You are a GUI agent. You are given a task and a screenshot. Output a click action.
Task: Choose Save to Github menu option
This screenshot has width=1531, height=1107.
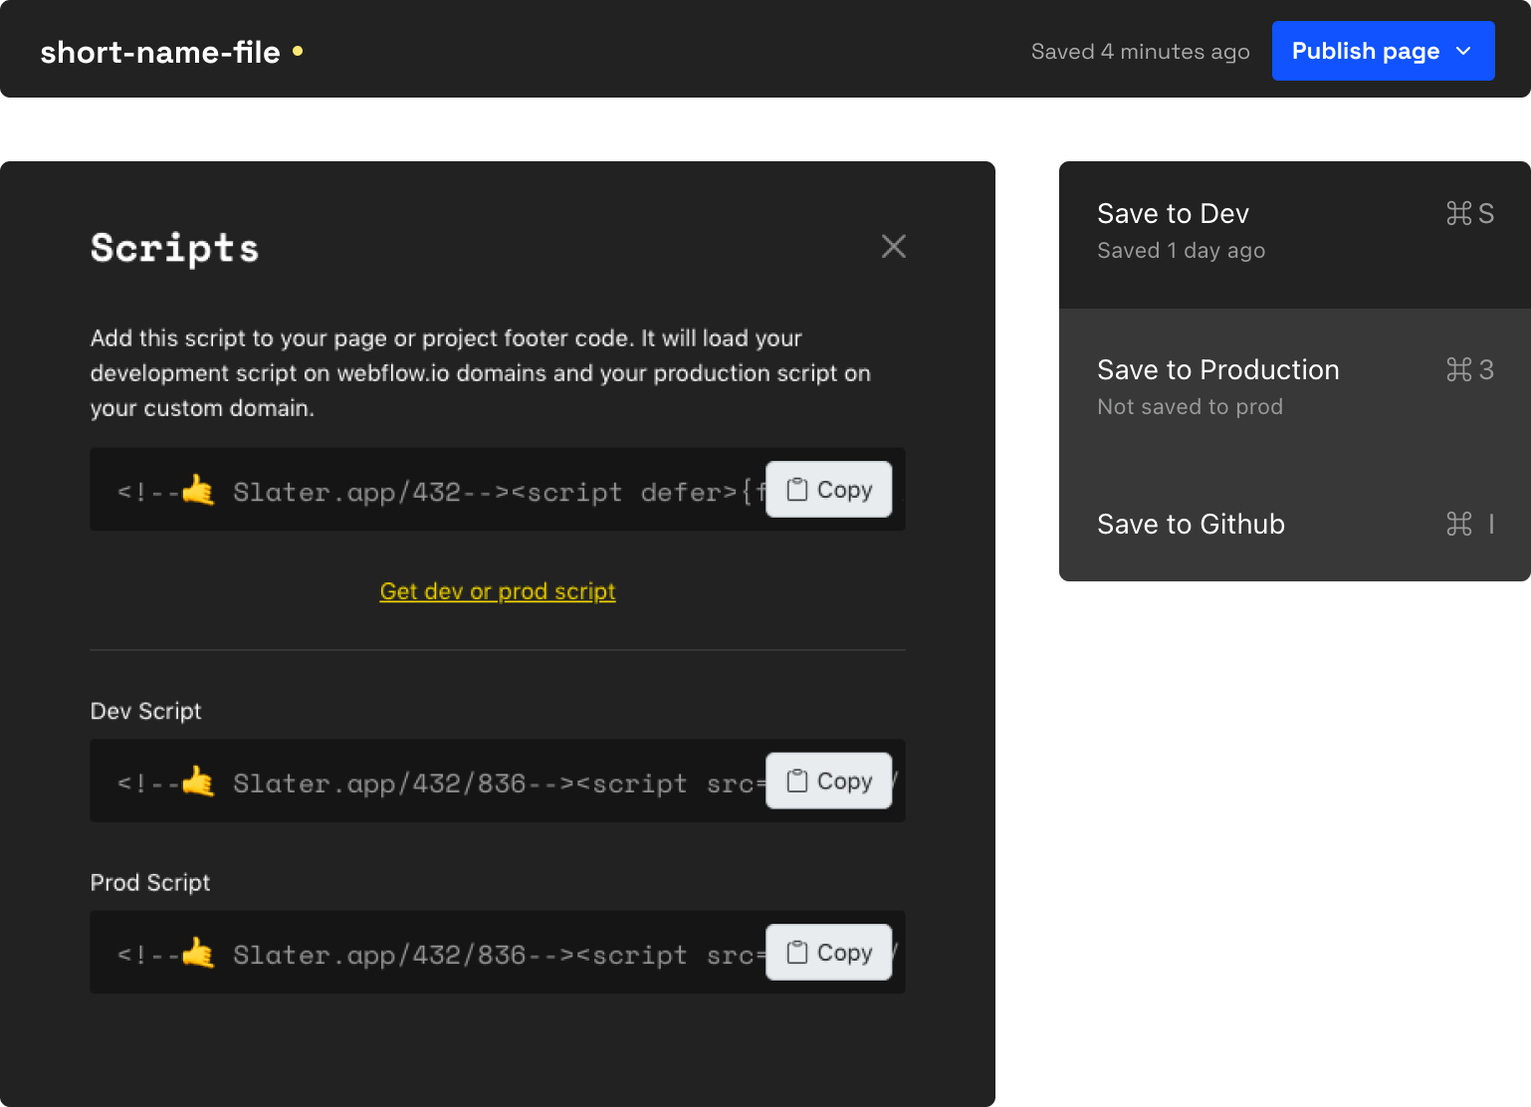pos(1295,524)
